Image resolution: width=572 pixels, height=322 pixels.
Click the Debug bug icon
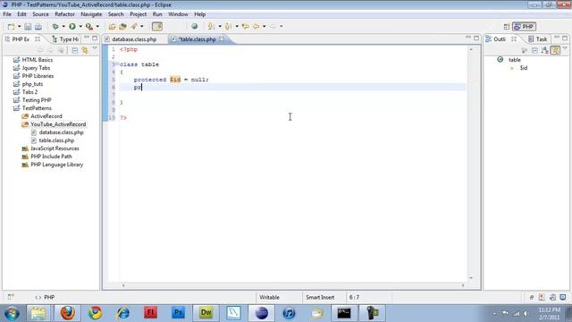point(55,26)
